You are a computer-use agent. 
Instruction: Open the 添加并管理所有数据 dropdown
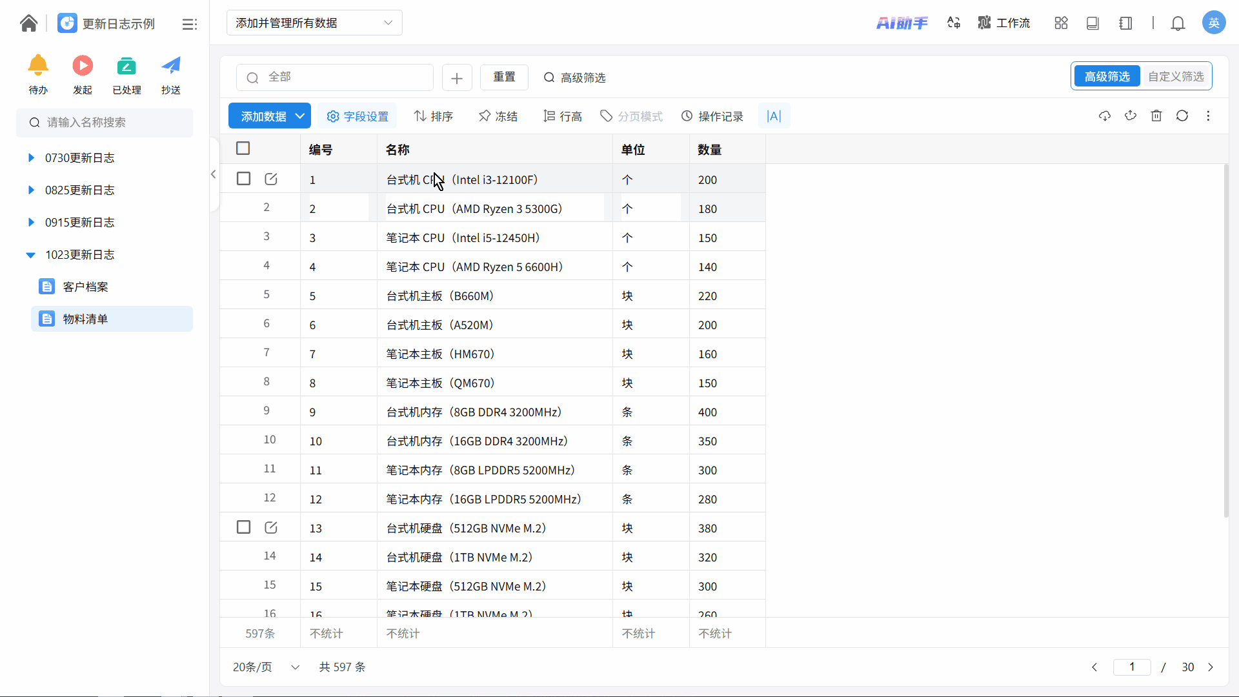pyautogui.click(x=314, y=23)
